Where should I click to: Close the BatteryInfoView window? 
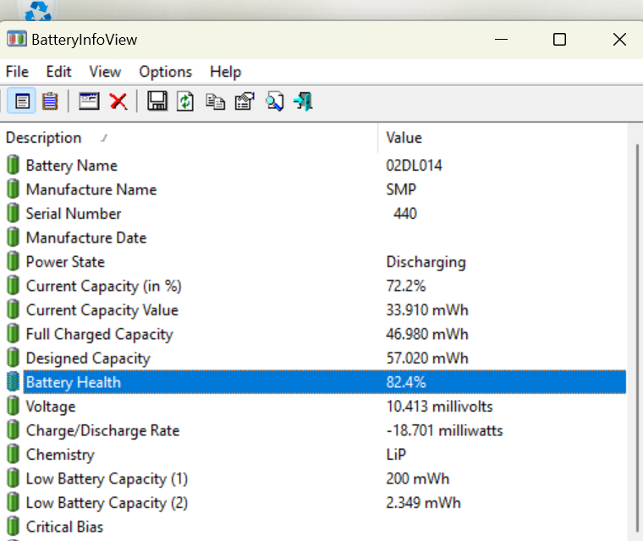619,40
